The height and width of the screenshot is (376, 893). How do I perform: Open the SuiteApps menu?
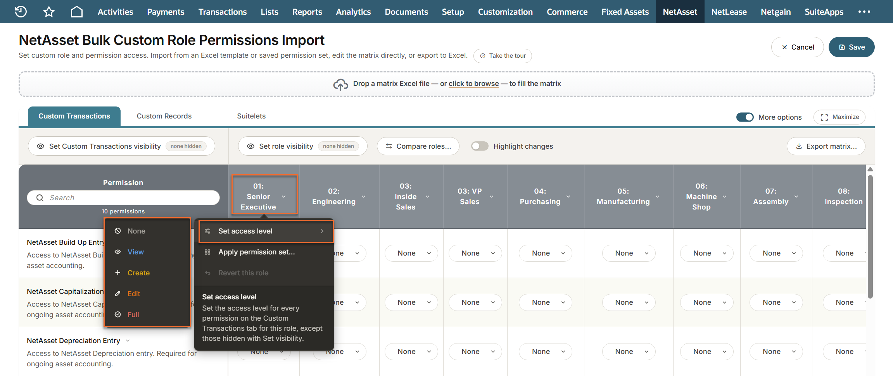(x=824, y=12)
